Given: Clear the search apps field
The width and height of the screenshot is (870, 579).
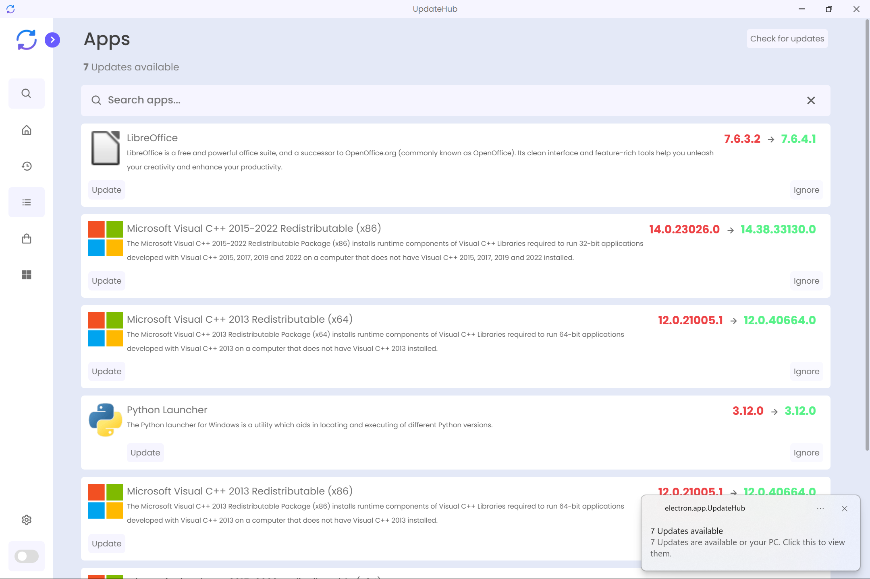Looking at the screenshot, I should pyautogui.click(x=811, y=100).
